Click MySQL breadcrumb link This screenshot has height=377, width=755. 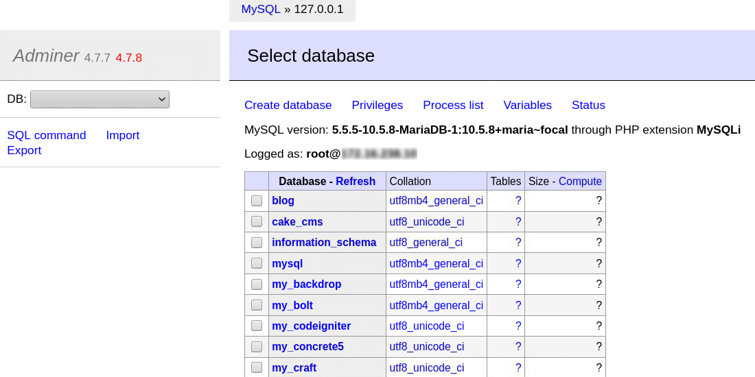click(261, 10)
